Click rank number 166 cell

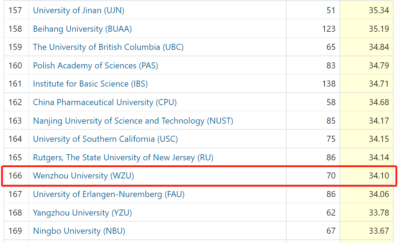coord(15,176)
